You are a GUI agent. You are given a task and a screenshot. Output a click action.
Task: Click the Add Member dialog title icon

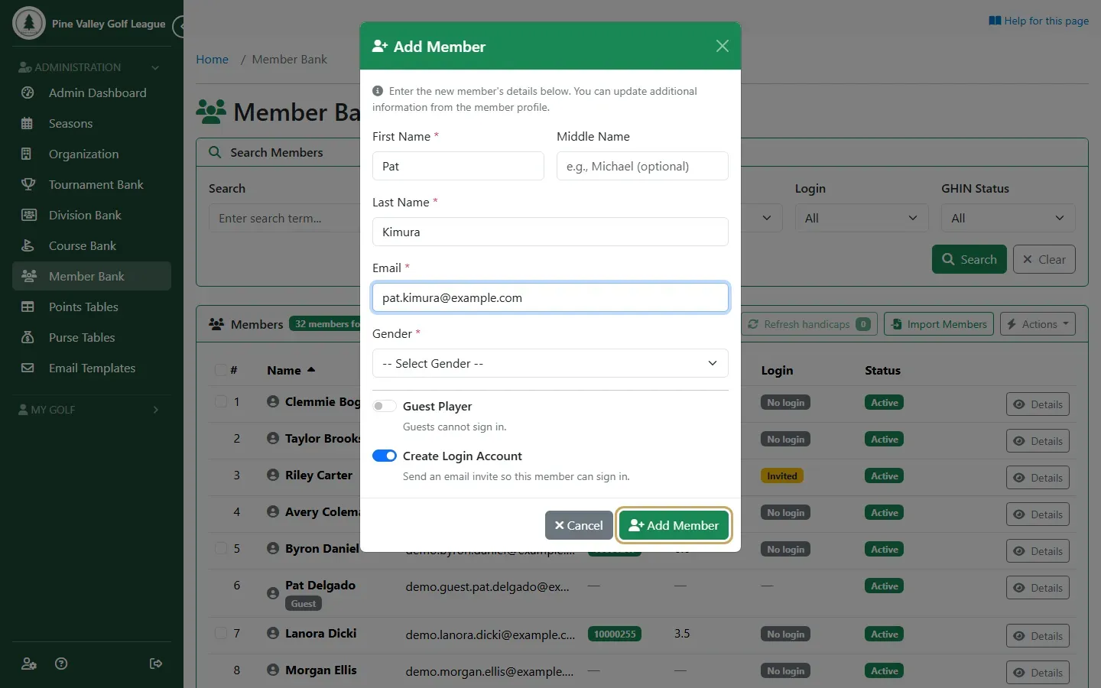coord(380,47)
